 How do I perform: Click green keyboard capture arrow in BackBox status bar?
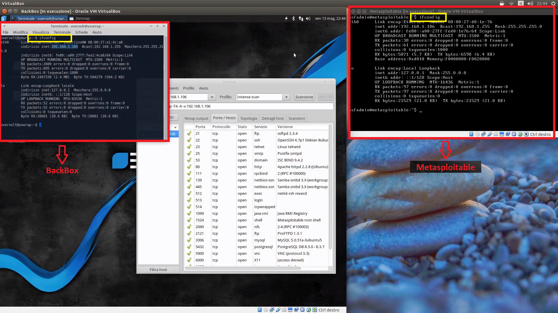pos(314,310)
